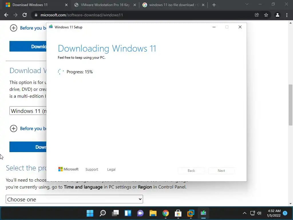The width and height of the screenshot is (293, 220).
Task: Click the address bar URL
Action: [x=82, y=15]
